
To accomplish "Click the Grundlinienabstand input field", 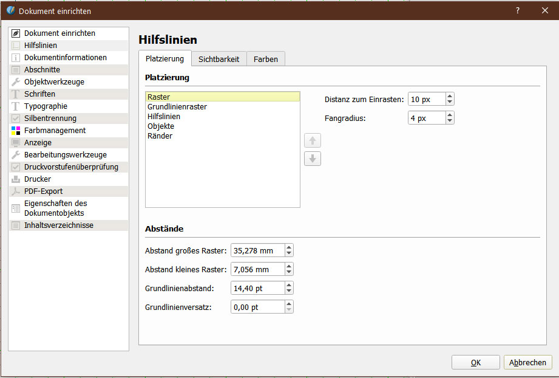I will click(257, 288).
